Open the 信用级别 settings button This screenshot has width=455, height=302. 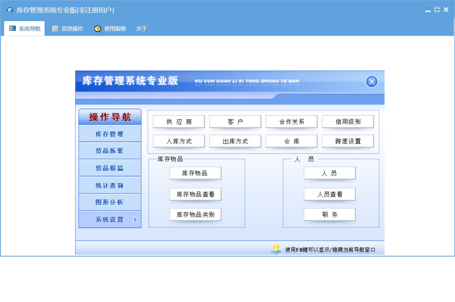348,122
